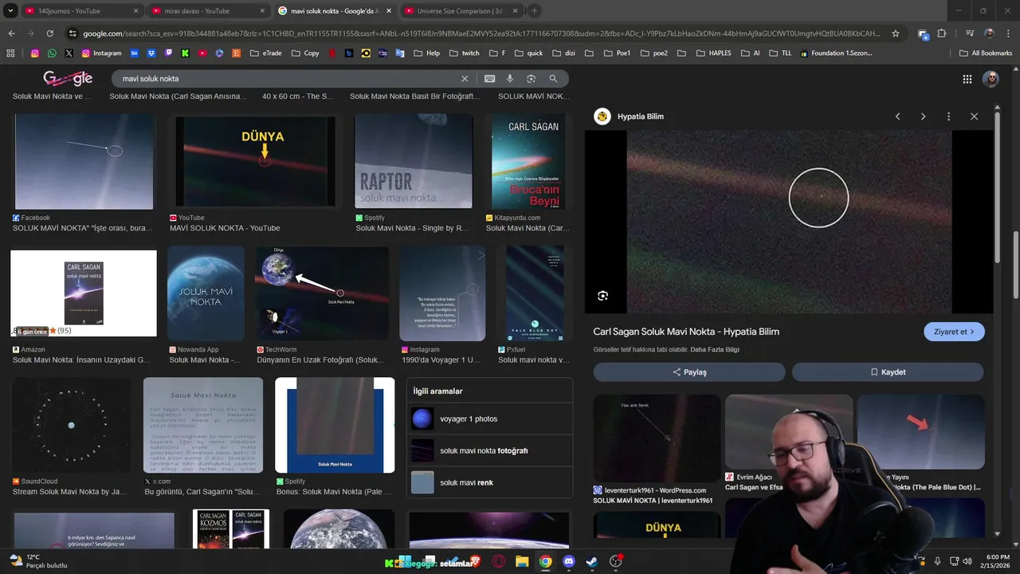Screen dimensions: 1020x574
Task: Click the Ziyaret et button
Action: pos(954,332)
